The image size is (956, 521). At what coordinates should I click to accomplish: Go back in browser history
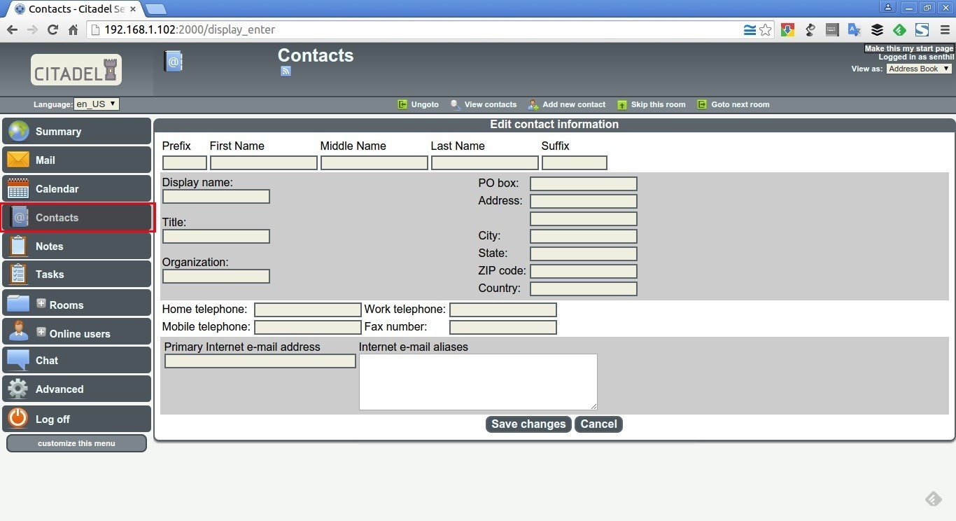coord(12,29)
